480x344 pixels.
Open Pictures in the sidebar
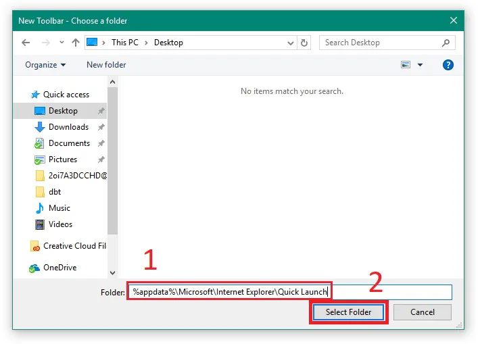pos(63,159)
